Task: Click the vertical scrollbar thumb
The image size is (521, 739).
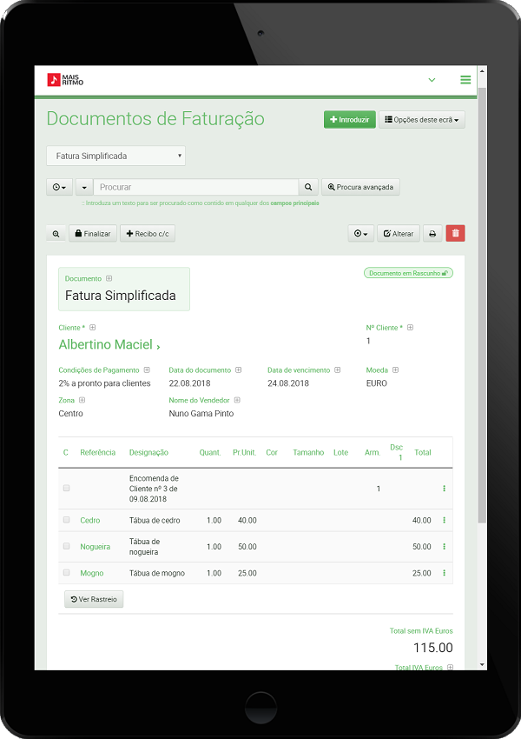Action: tap(482, 305)
